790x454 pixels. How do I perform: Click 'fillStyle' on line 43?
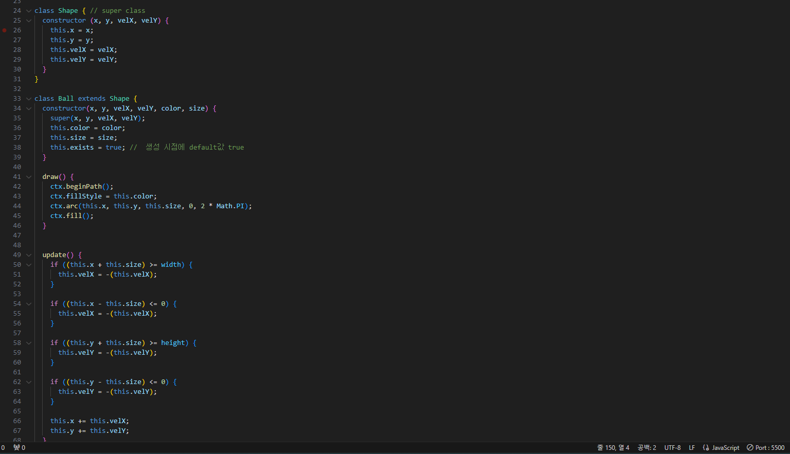(84, 196)
